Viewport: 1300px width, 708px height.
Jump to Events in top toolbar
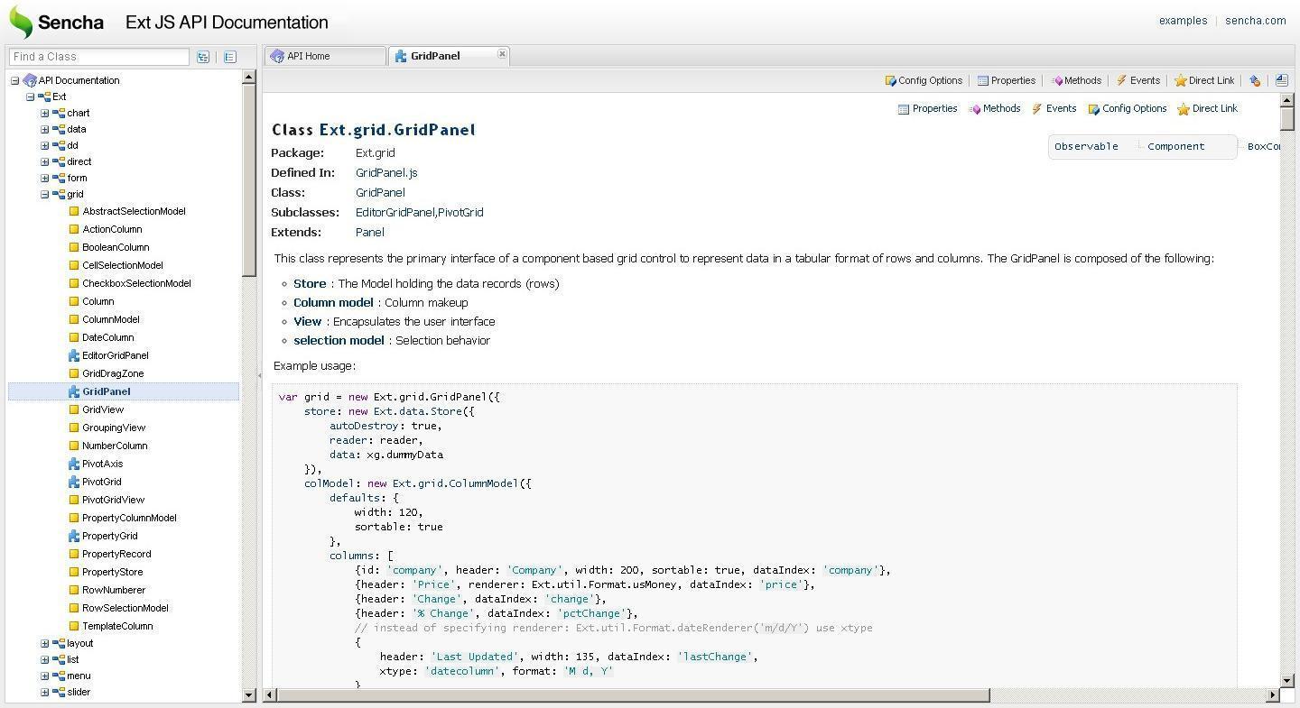coord(1137,80)
